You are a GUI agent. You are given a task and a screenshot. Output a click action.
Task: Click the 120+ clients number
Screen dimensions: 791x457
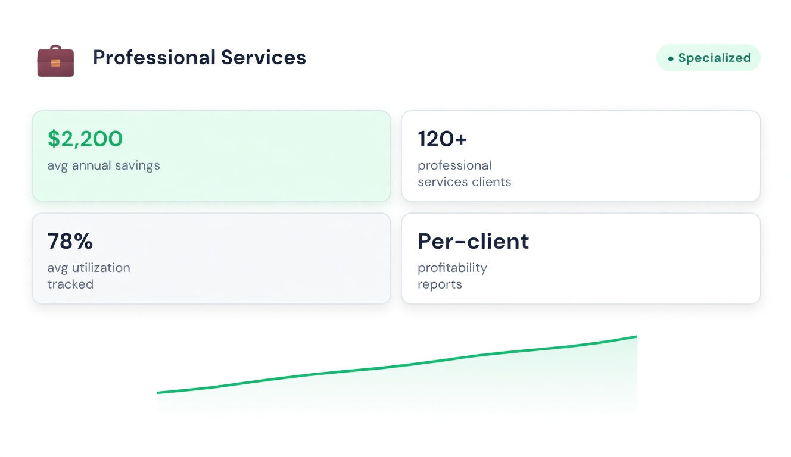pyautogui.click(x=443, y=139)
